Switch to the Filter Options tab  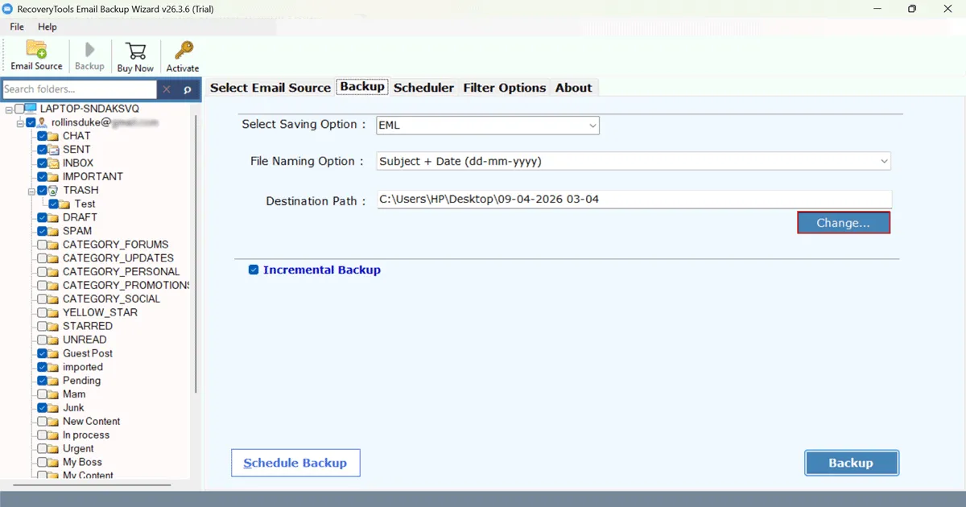point(505,88)
